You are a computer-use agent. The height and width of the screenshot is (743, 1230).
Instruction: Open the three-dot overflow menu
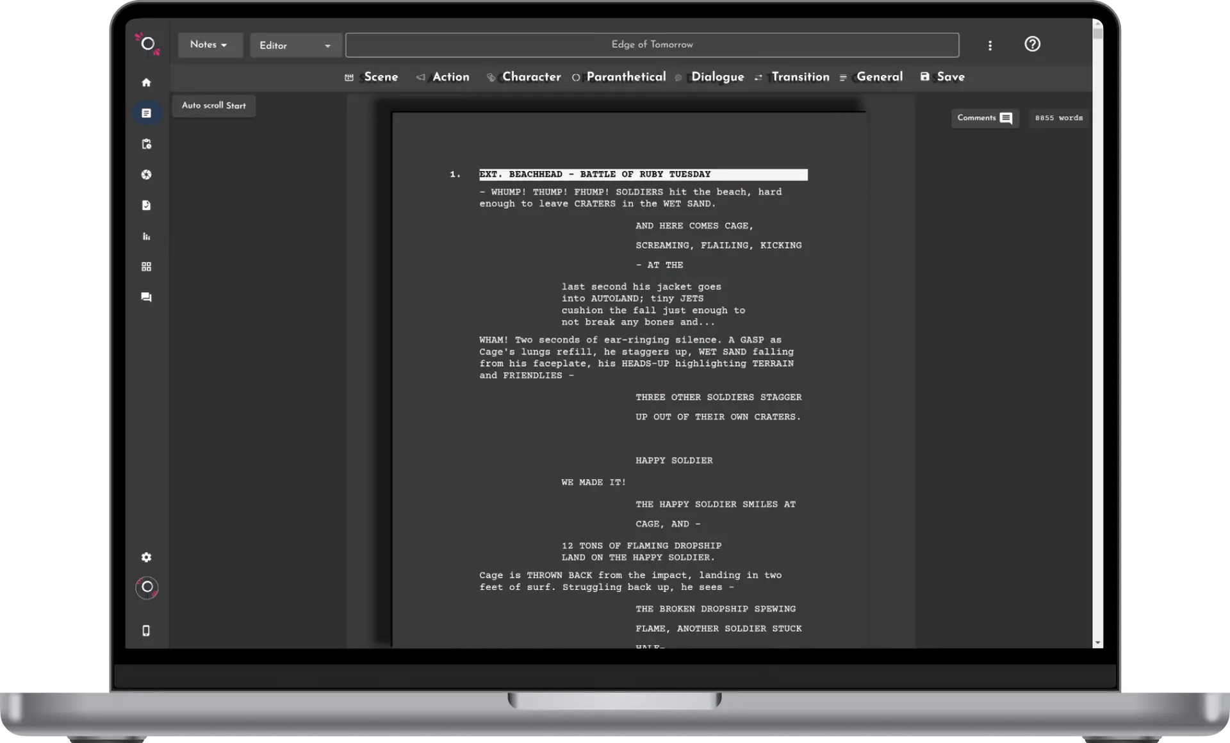pos(990,45)
